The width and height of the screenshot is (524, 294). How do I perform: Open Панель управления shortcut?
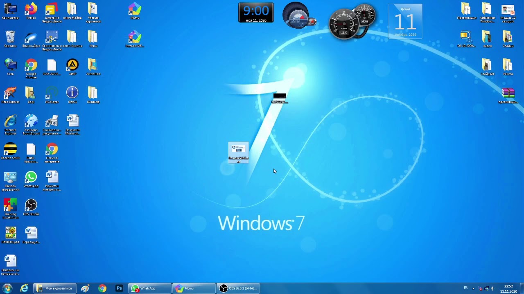pyautogui.click(x=10, y=181)
